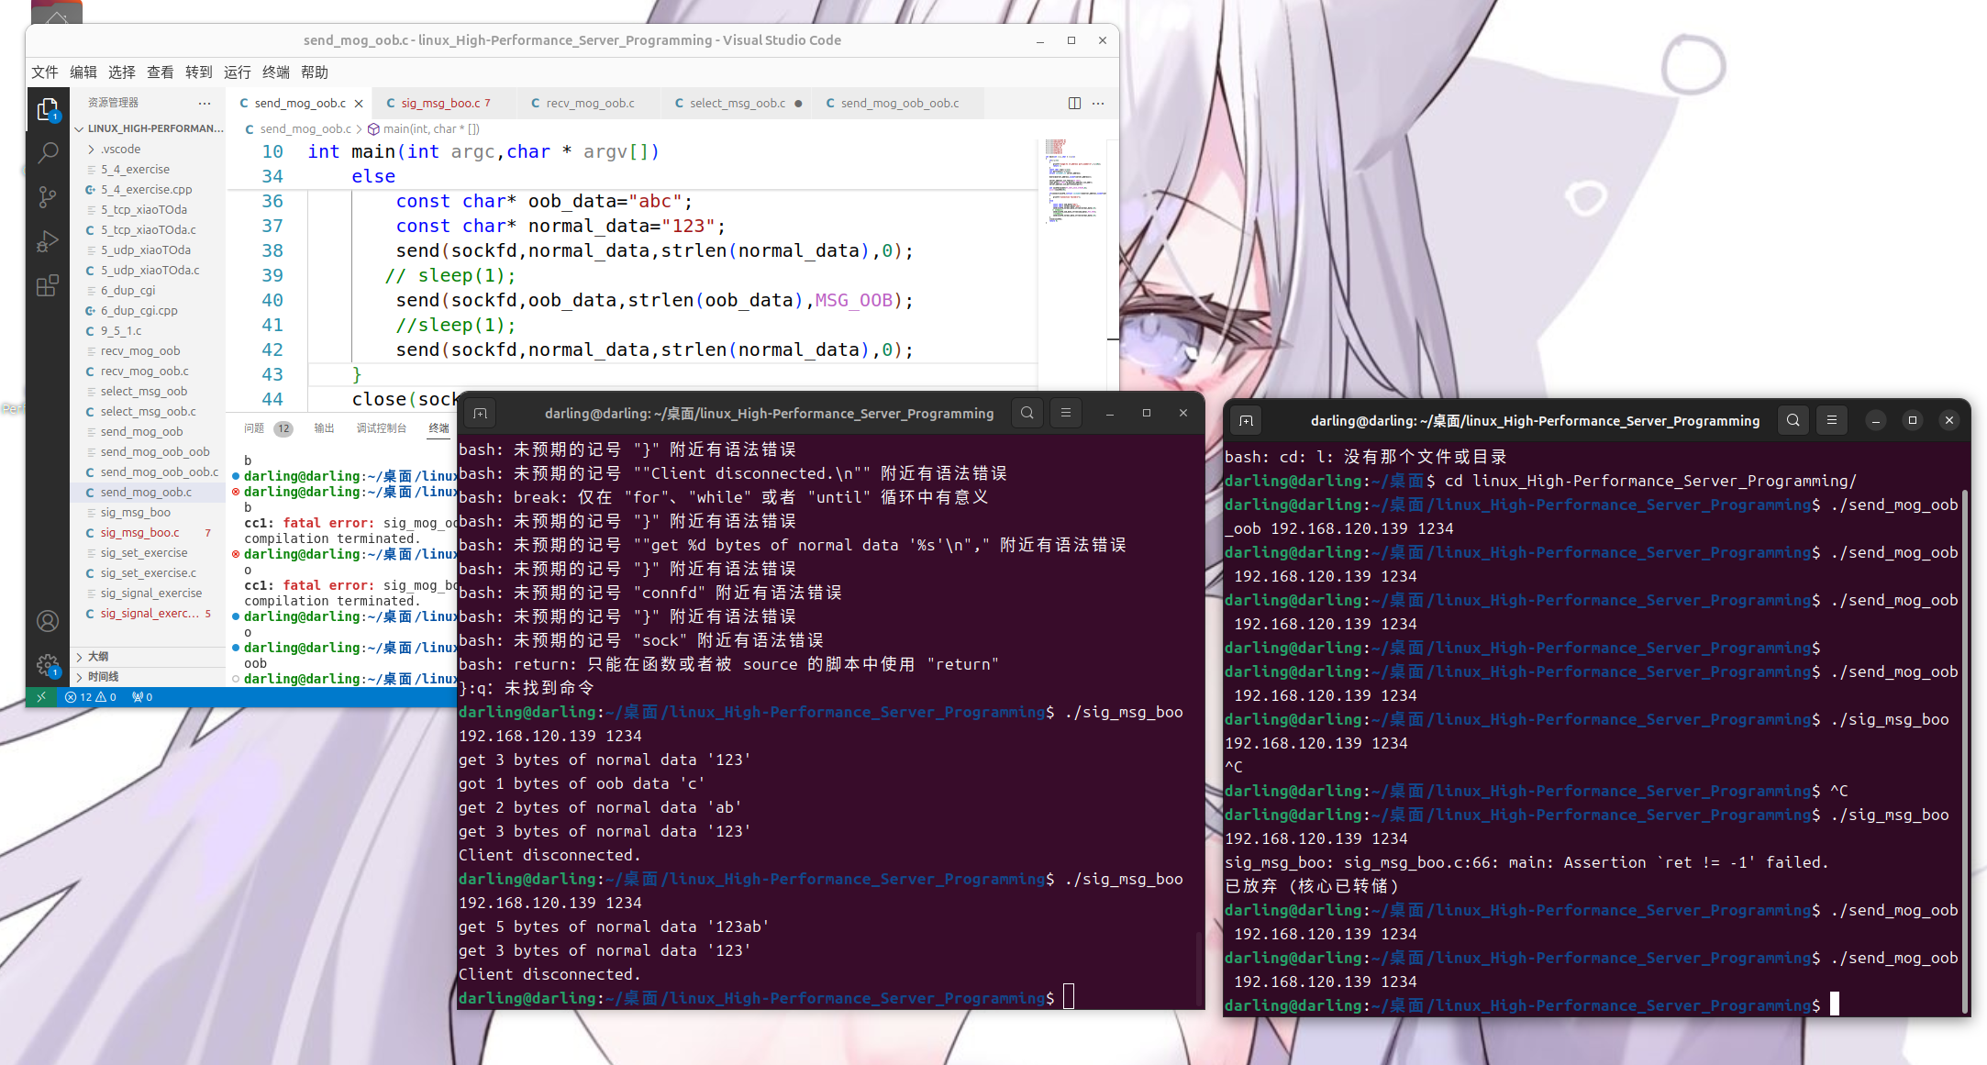
Task: Click search icon in middle terminal
Action: 1027,414
